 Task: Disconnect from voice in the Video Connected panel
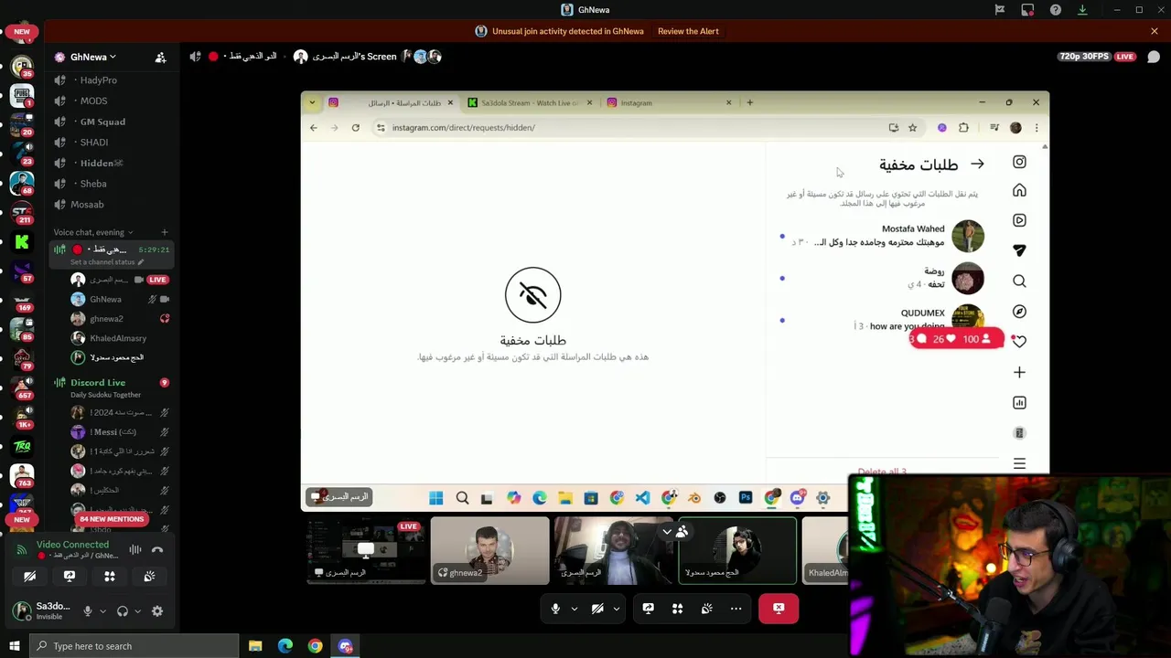[x=157, y=549]
